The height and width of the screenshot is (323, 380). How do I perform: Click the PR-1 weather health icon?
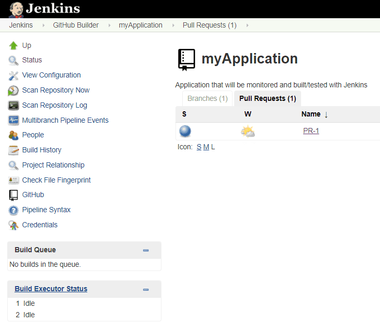pyautogui.click(x=248, y=131)
